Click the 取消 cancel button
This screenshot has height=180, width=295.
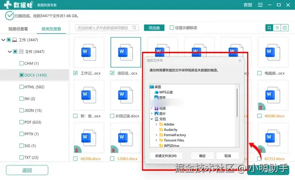pyautogui.click(x=228, y=156)
